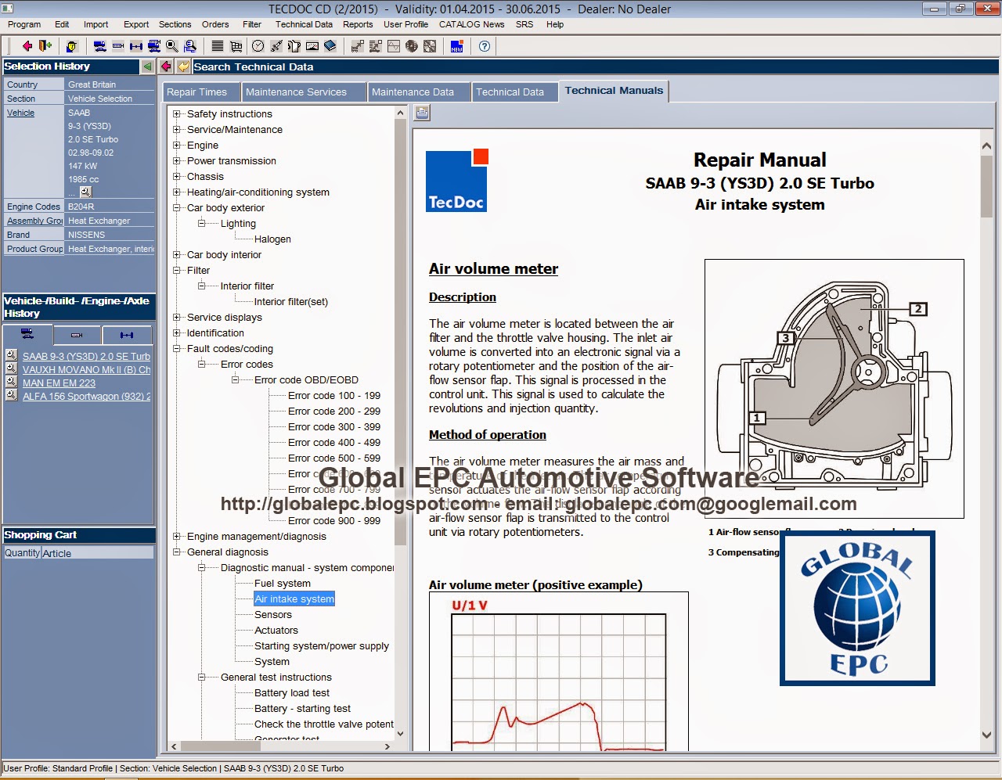
Task: Collapse the Car body exterior node
Action: (x=177, y=208)
